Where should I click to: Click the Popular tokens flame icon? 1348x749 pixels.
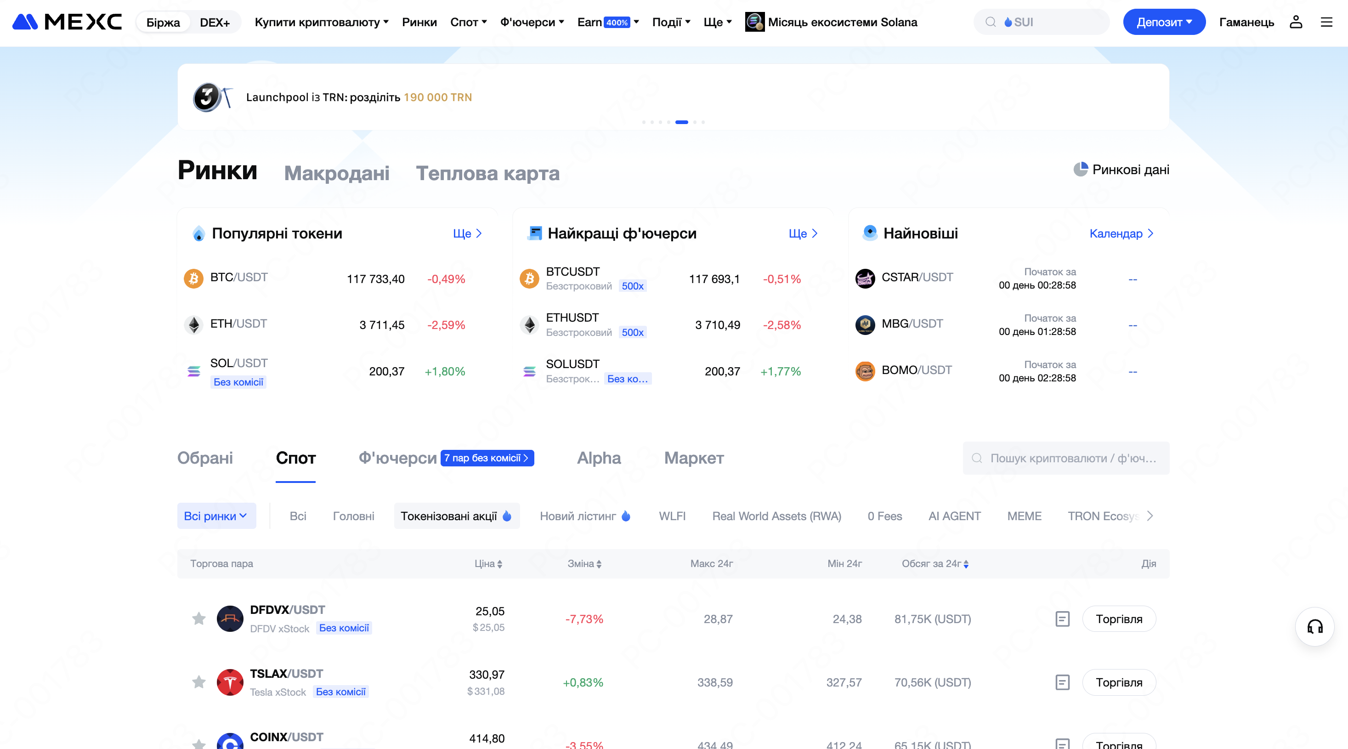click(x=199, y=233)
